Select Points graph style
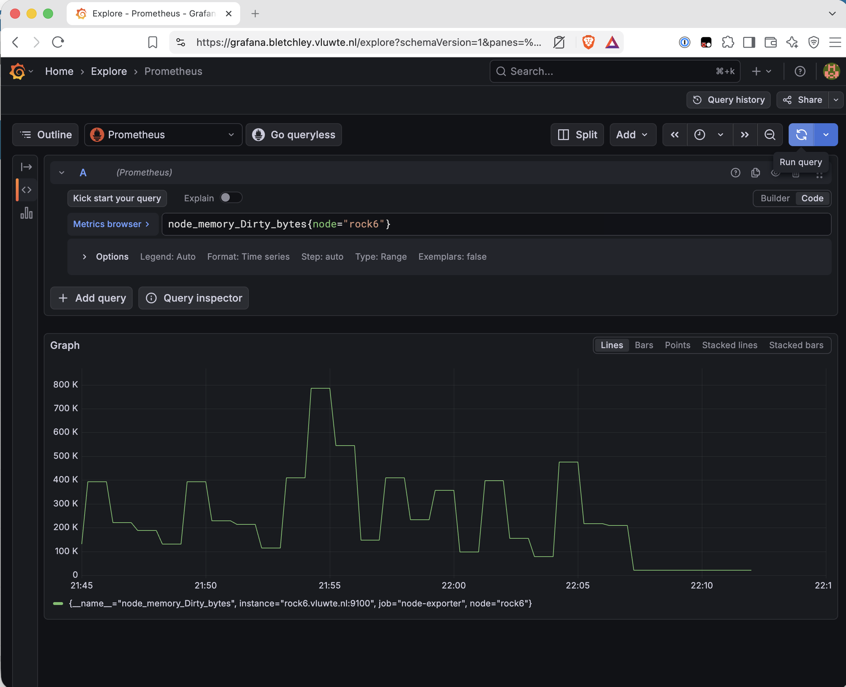The width and height of the screenshot is (846, 687). 677,345
